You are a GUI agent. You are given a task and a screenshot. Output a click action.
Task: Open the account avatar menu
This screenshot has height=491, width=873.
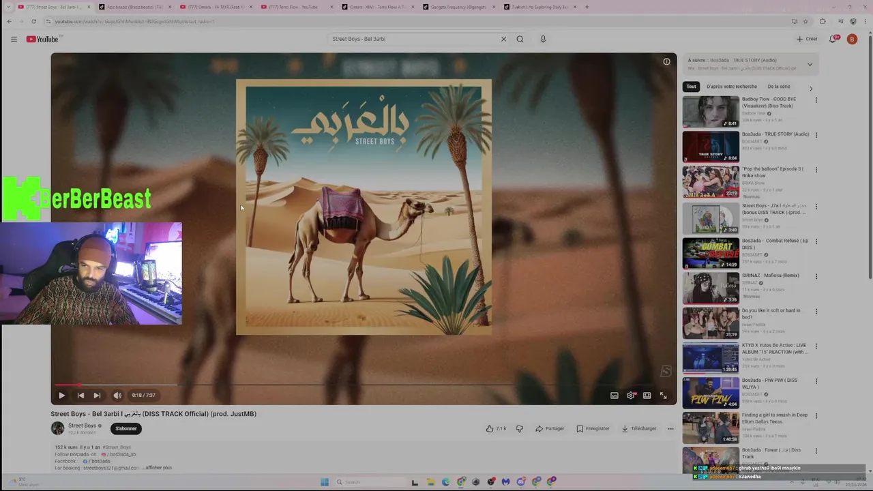tap(852, 39)
